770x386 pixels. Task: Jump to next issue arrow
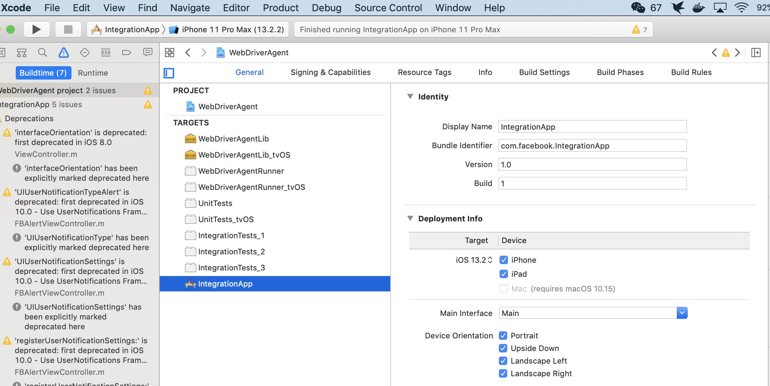(737, 53)
